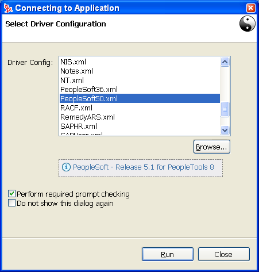Screen dimensions: 259x272
Task: Choose RACF.xml driver configuration
Action: click(x=140, y=108)
